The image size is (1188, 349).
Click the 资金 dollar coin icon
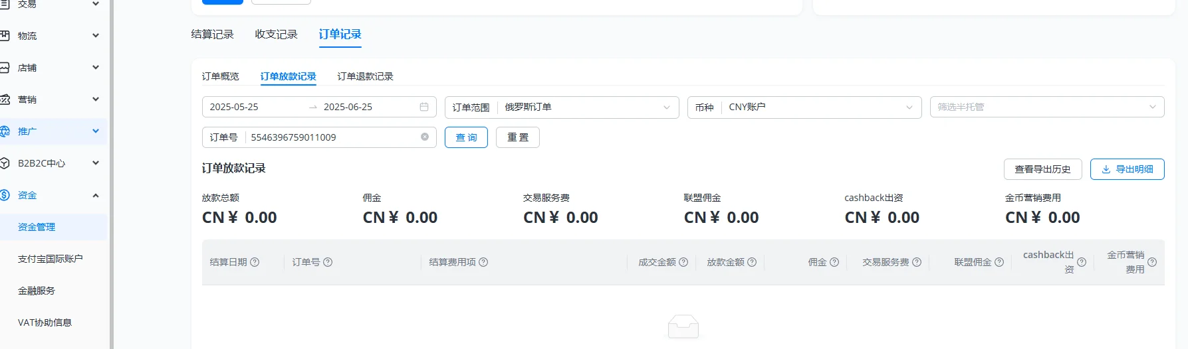point(4,195)
